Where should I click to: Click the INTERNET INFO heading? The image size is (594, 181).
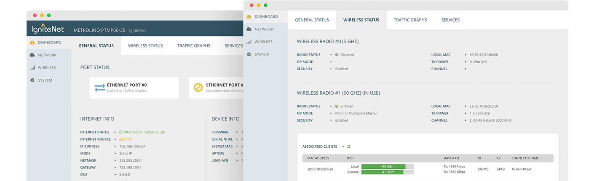coord(97,119)
